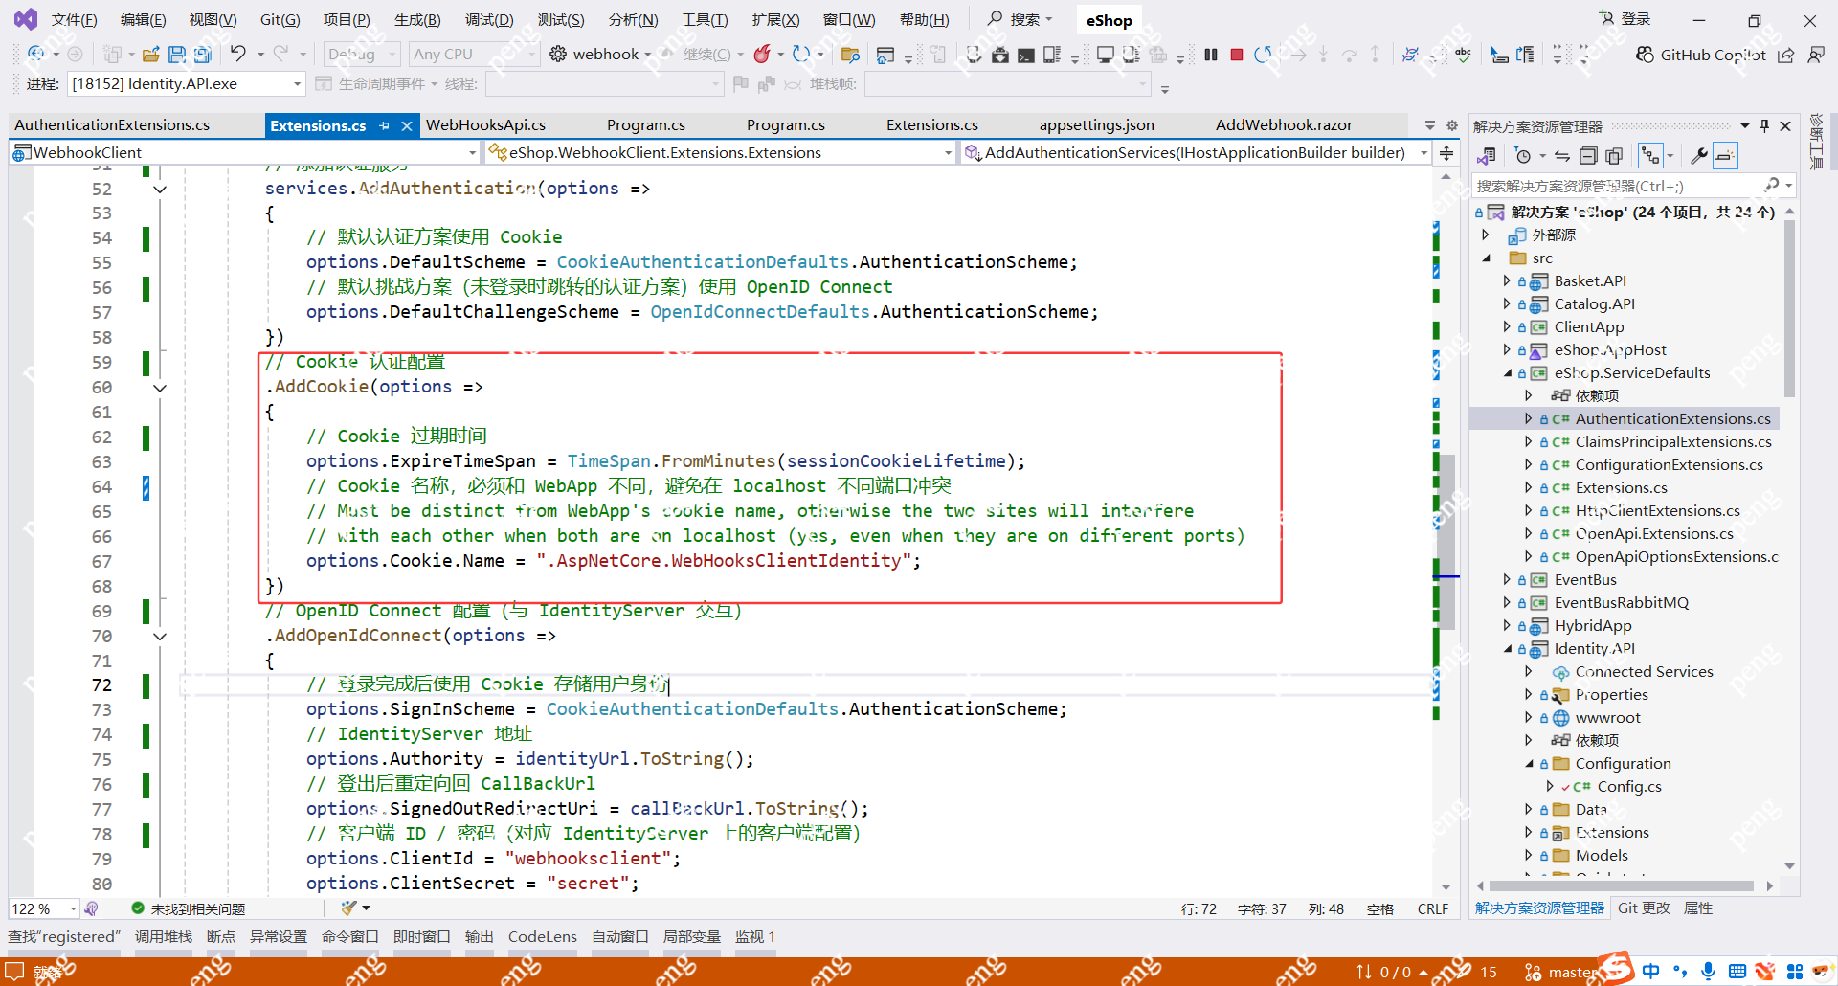The width and height of the screenshot is (1838, 986).
Task: Click 登录 to sign in
Action: coord(1625,19)
